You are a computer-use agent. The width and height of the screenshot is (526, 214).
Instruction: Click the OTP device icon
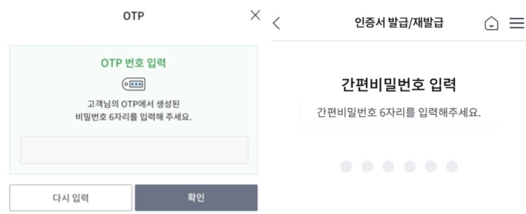click(134, 84)
